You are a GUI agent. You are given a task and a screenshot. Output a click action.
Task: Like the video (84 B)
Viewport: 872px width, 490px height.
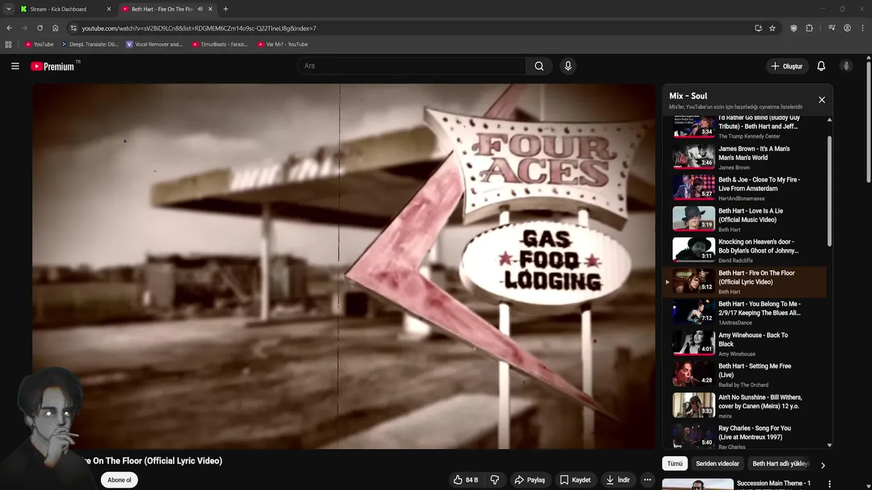[465, 480]
